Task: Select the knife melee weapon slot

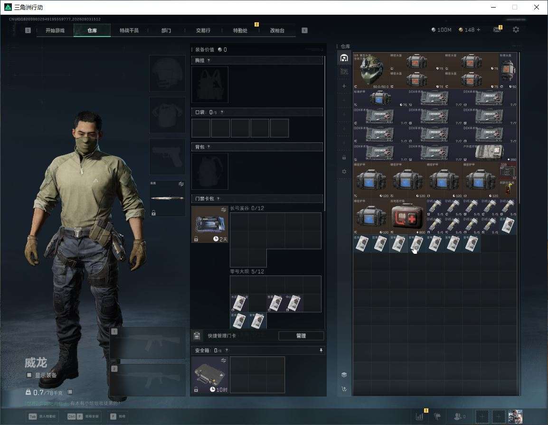Action: click(x=168, y=198)
